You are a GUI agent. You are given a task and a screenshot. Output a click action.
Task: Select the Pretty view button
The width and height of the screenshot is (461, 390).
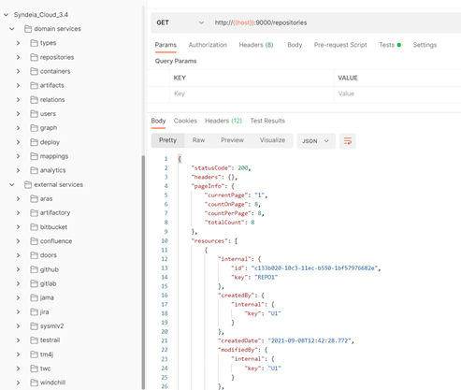pos(167,140)
